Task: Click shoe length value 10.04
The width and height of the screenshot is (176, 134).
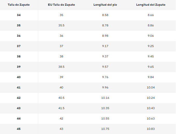Action: point(151,87)
